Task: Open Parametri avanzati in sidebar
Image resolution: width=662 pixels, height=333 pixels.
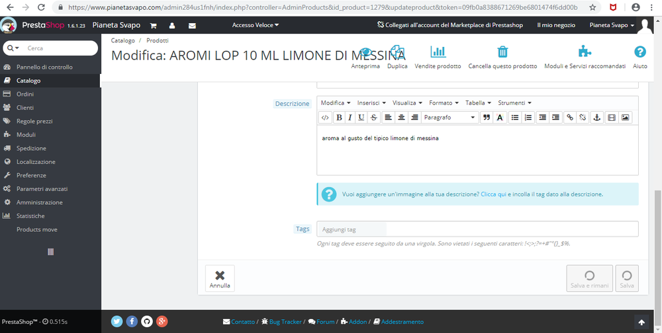Action: 50,189
